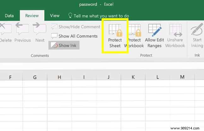Click the Protect Sheet button
This screenshot has width=204, height=131.
click(x=115, y=36)
